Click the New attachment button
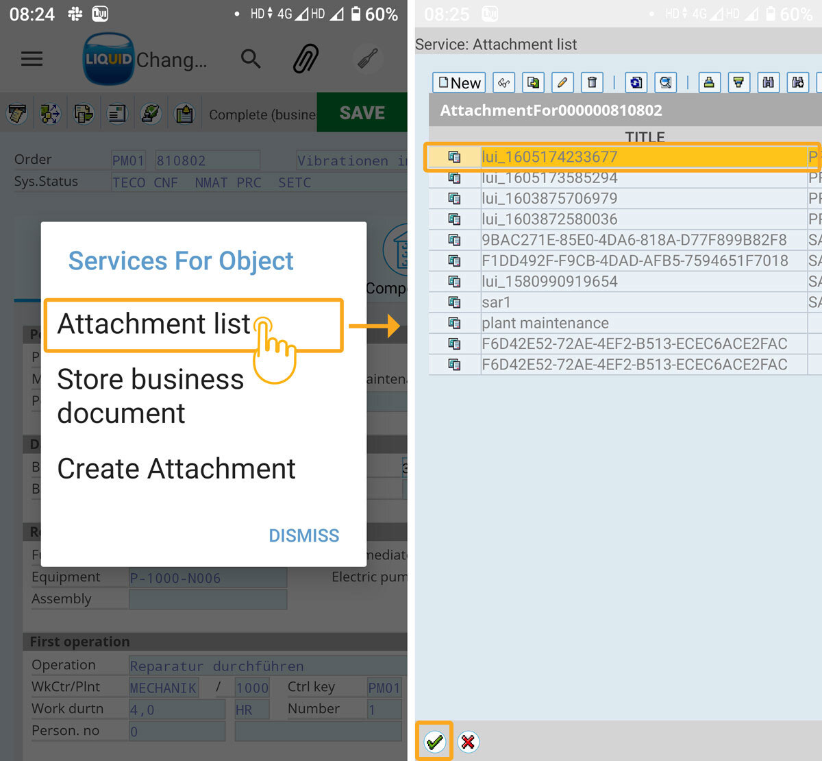The height and width of the screenshot is (761, 822). (x=459, y=83)
